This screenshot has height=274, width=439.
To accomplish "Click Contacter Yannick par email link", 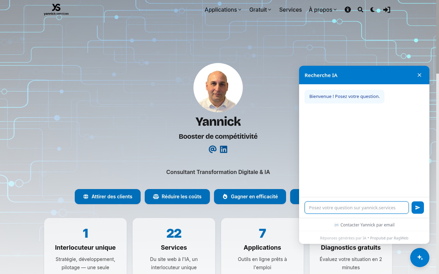I will click(364, 225).
